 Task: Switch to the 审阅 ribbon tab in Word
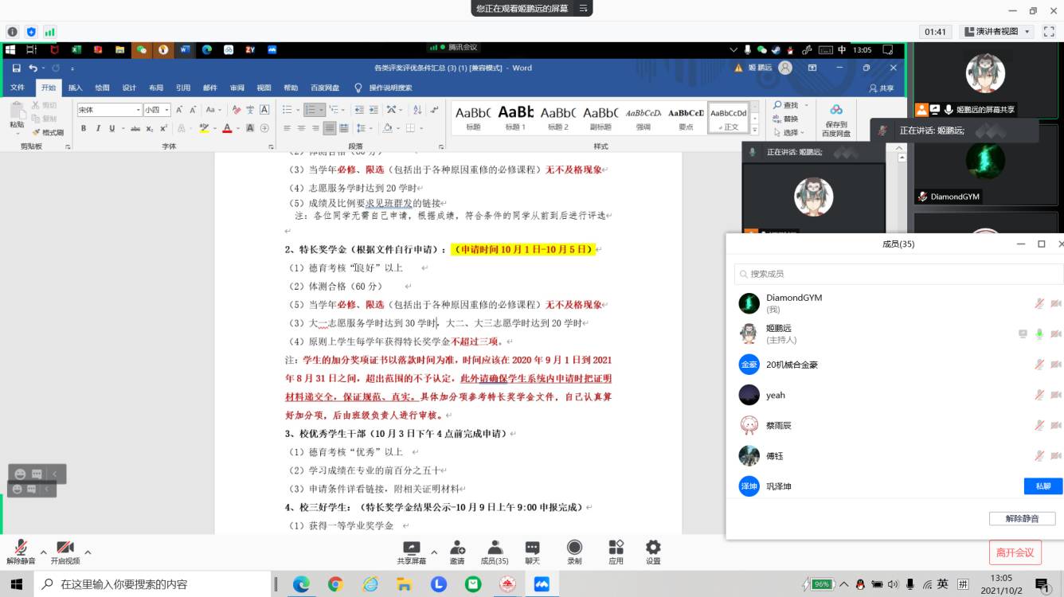point(237,88)
